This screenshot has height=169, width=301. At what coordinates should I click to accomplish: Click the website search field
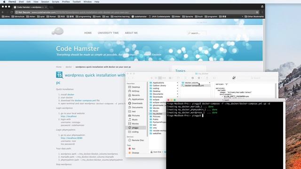point(197,33)
